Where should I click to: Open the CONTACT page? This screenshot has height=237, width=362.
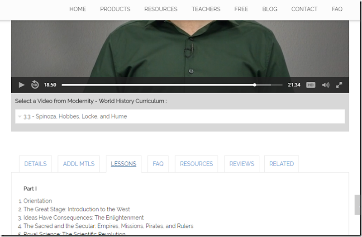(304, 9)
